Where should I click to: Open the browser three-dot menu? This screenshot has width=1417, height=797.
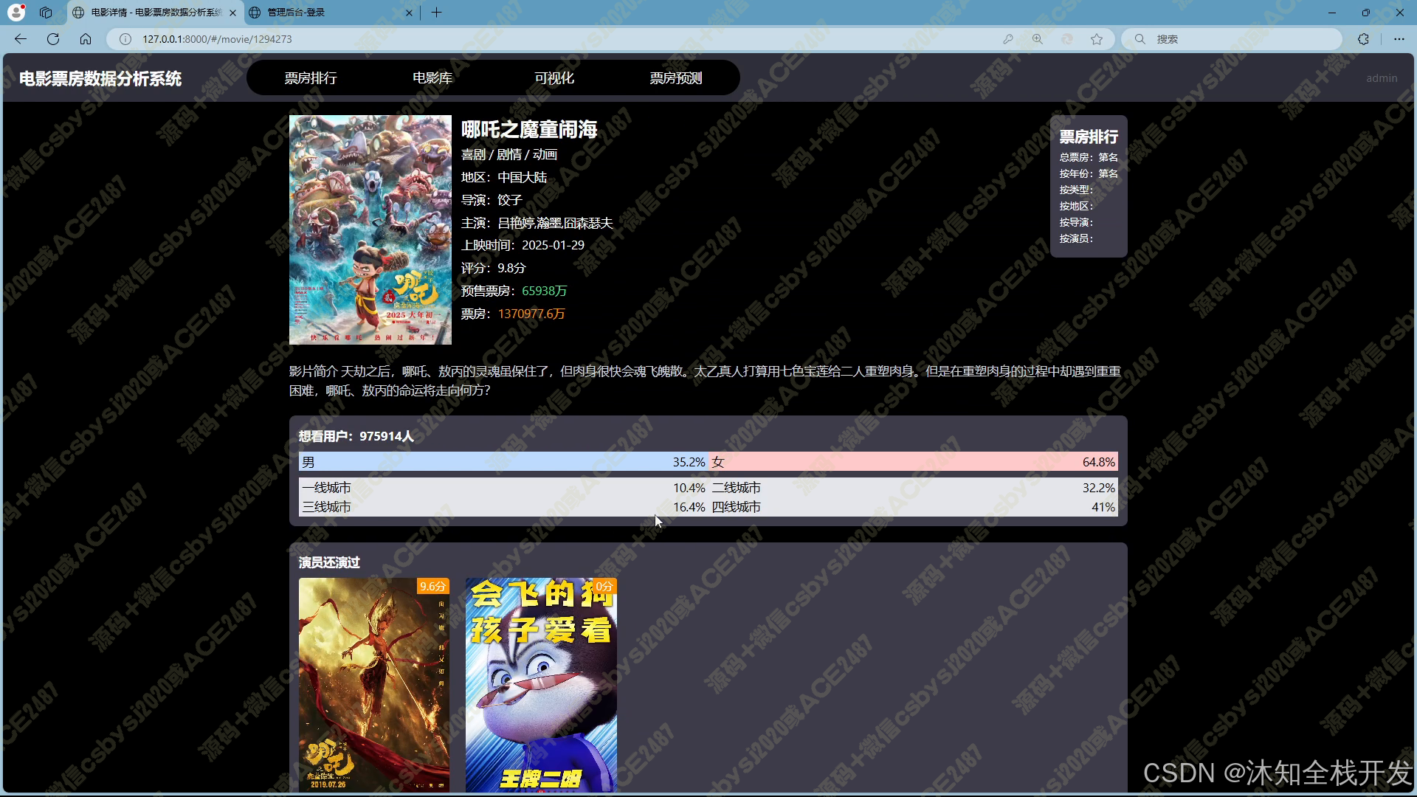pos(1399,39)
